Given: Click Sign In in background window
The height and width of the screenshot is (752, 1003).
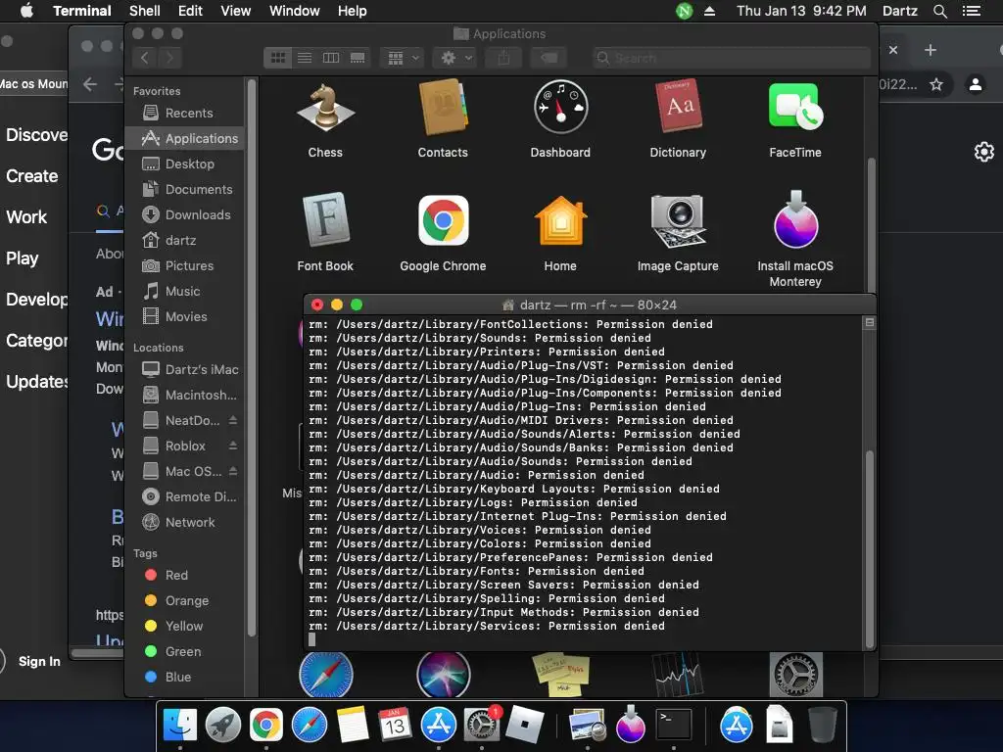Looking at the screenshot, I should 39,662.
